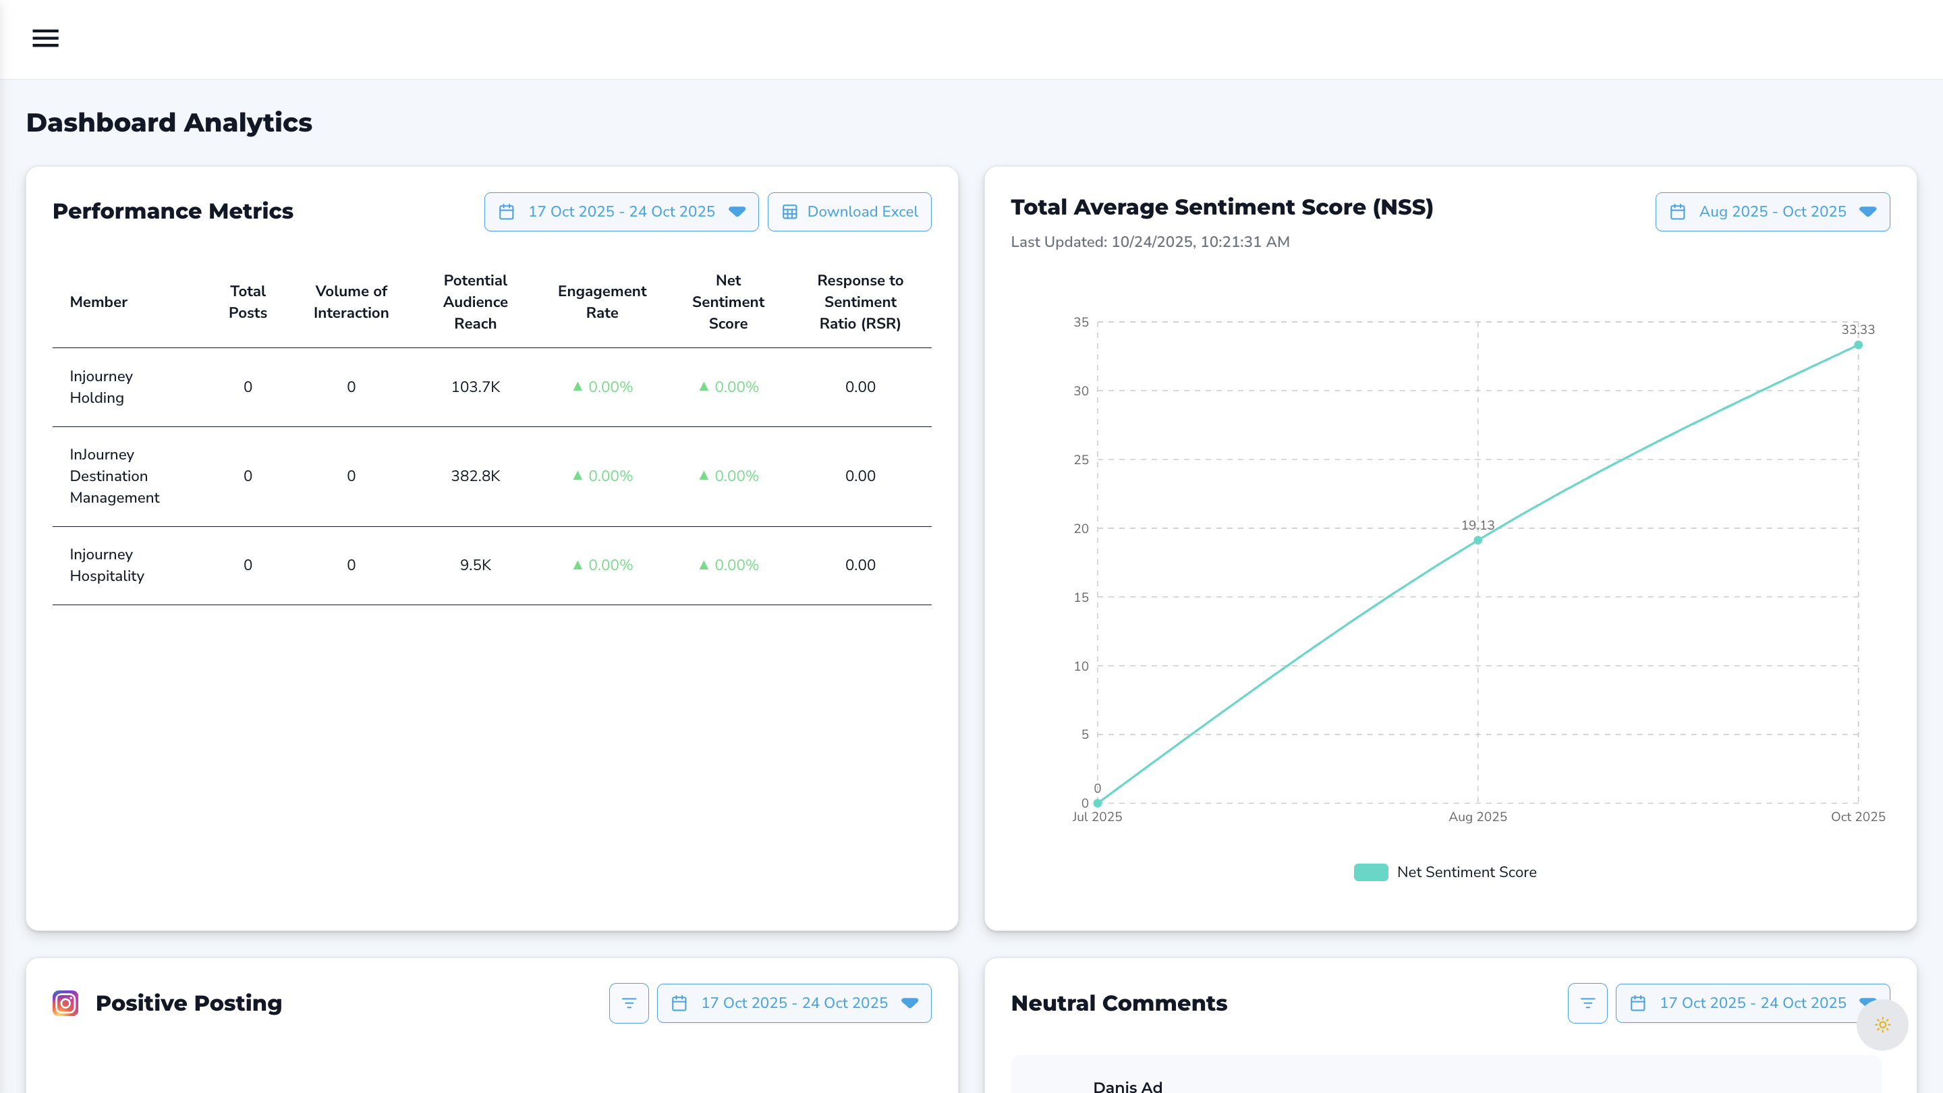Click calendar icon in Positive Posting date picker

[679, 1003]
